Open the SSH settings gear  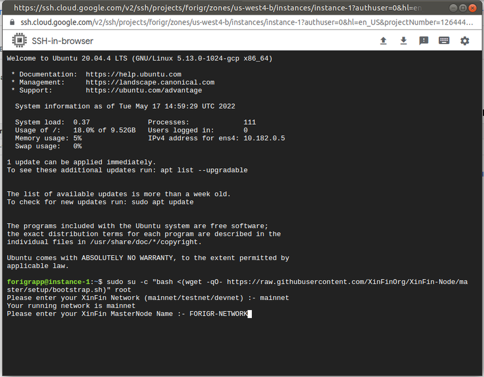[x=465, y=41]
